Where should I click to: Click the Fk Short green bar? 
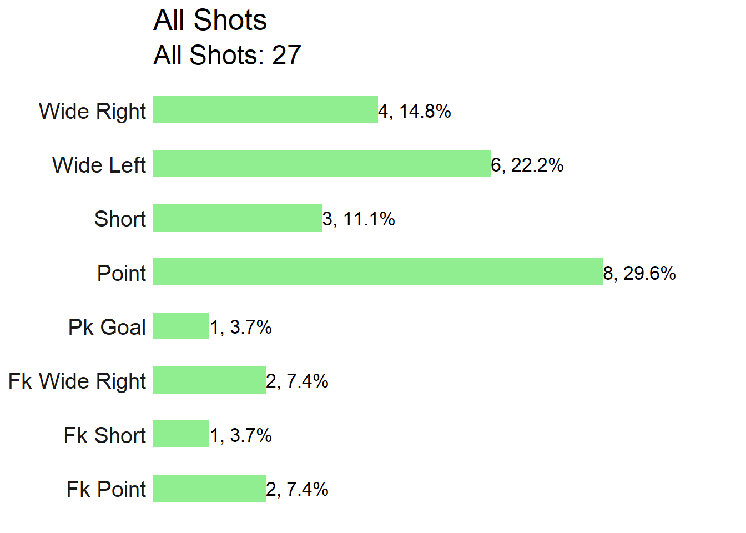181,434
